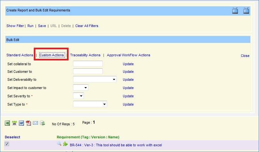
Task: Open the Set Type dropdown
Action: pos(90,104)
